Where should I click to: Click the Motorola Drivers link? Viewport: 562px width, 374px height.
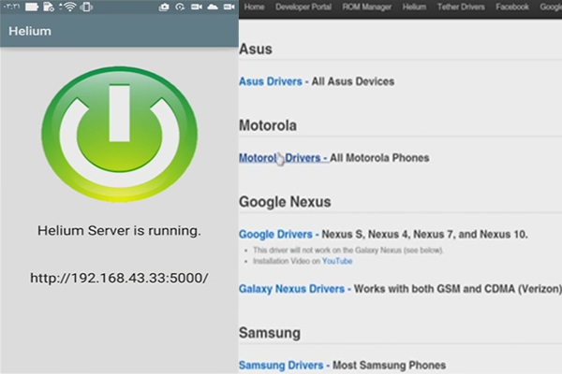[279, 157]
